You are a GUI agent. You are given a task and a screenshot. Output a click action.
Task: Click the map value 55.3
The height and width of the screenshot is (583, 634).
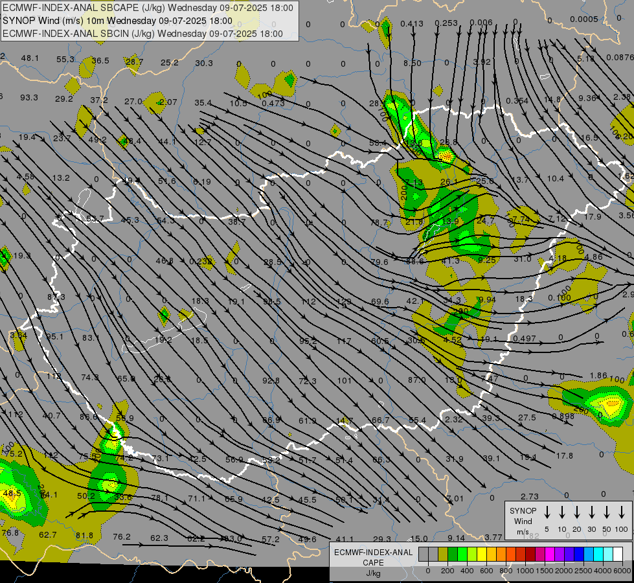click(65, 60)
